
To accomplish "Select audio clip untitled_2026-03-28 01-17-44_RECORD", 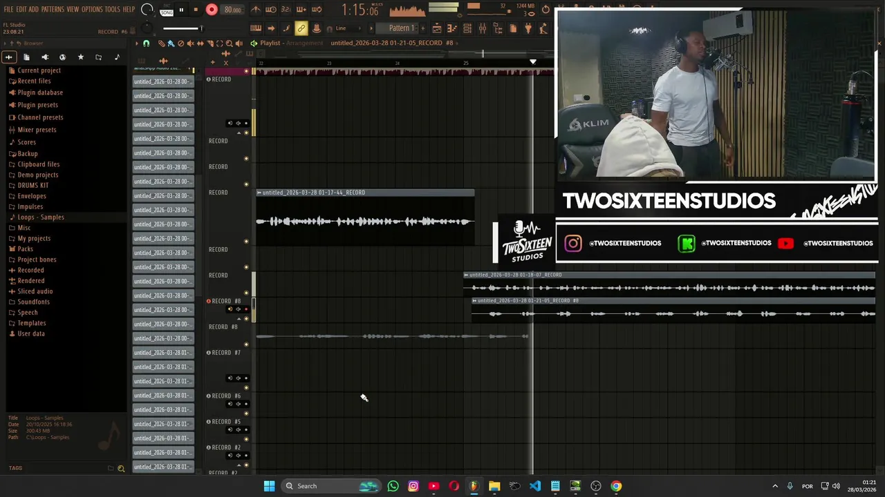I will click(x=365, y=217).
